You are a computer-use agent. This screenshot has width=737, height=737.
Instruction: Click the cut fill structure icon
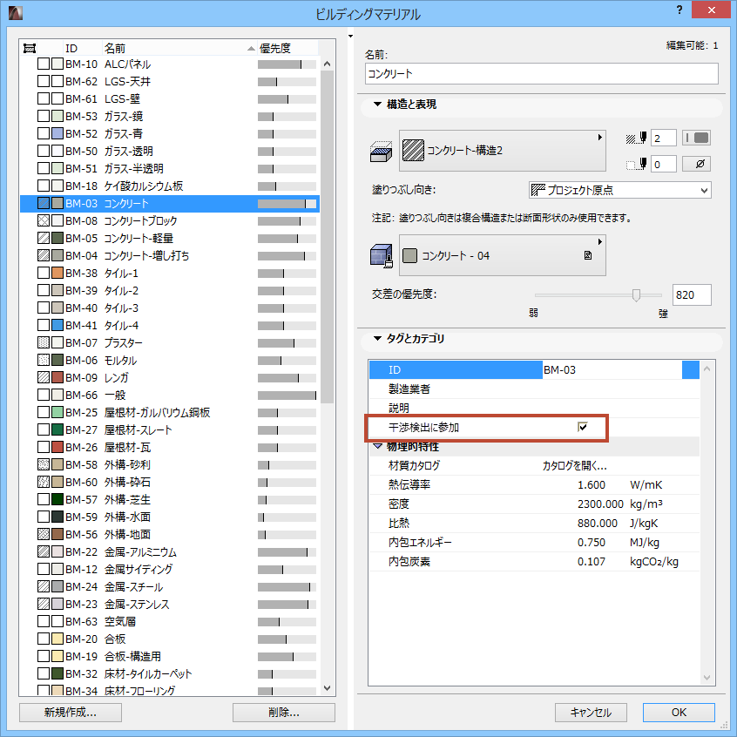coord(381,152)
